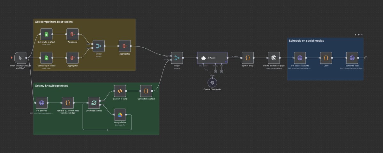Select the Aggregate2 node icon

[125, 46]
